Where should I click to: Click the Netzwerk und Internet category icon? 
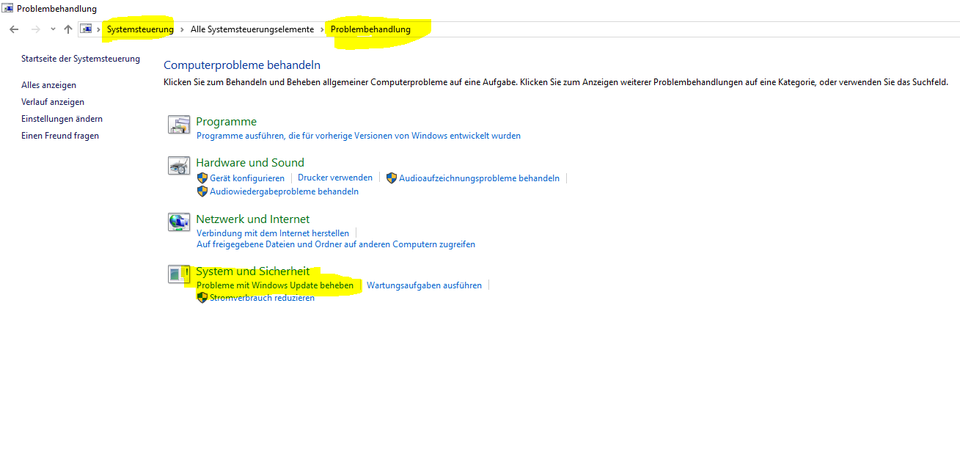[x=179, y=222]
